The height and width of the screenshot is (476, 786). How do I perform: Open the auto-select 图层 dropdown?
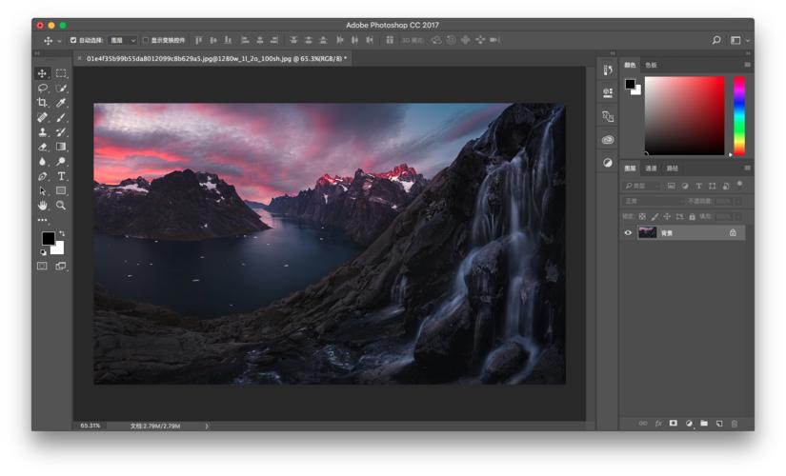click(x=123, y=40)
